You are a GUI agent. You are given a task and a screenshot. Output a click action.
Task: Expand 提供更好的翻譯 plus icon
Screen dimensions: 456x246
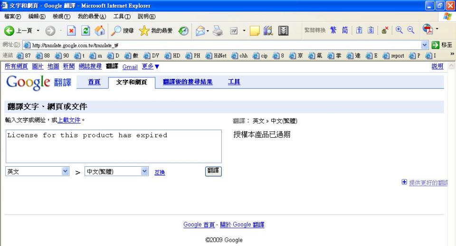click(x=404, y=182)
